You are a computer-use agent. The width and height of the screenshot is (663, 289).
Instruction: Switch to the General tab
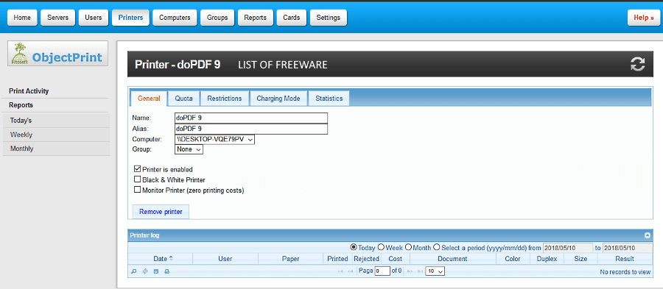point(149,99)
